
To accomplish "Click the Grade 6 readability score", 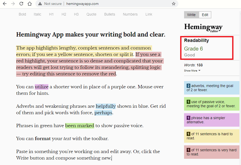I will point(193,48).
